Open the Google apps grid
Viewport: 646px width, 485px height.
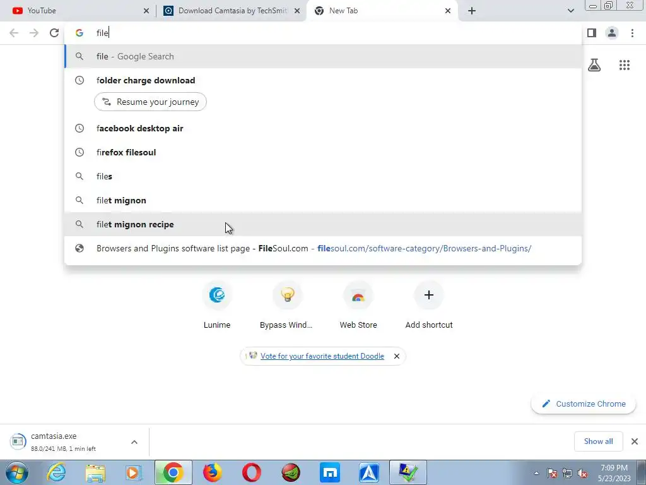point(625,65)
